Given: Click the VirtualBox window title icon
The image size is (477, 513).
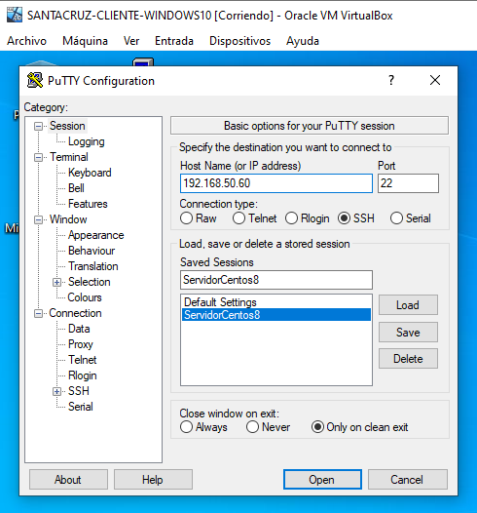Looking at the screenshot, I should click(15, 15).
